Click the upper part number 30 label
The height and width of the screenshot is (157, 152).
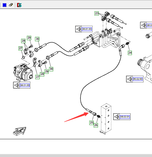coord(37,39)
